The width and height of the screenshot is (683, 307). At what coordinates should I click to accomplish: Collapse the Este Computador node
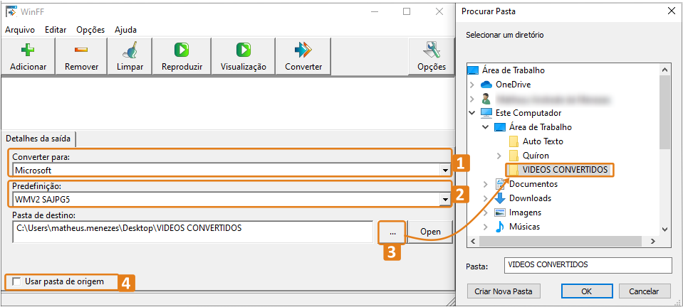[471, 113]
